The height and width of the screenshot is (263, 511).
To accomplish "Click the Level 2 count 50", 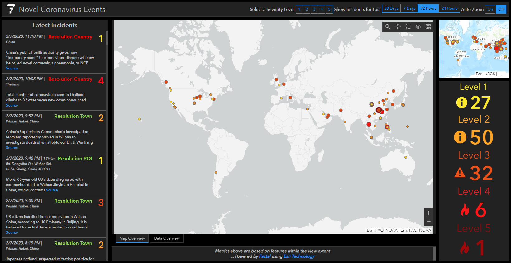I will 482,137.
